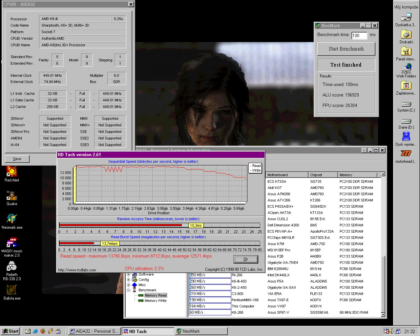Sort by Chipset column header
This screenshot has height=336, width=420.
point(323,175)
